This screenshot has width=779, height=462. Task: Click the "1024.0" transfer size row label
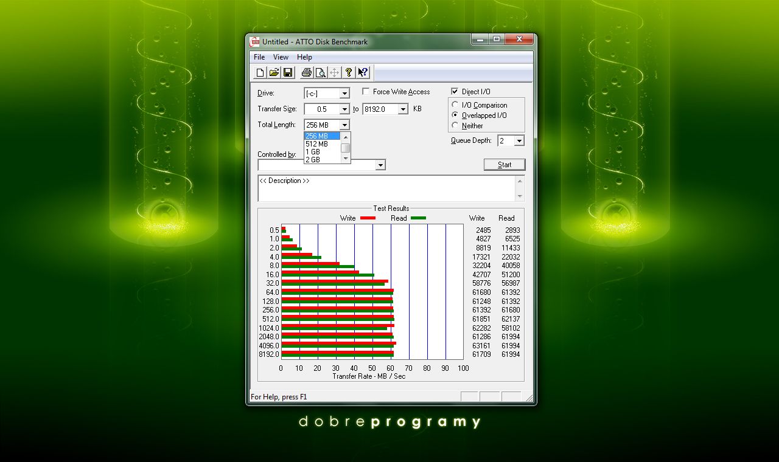pos(269,328)
